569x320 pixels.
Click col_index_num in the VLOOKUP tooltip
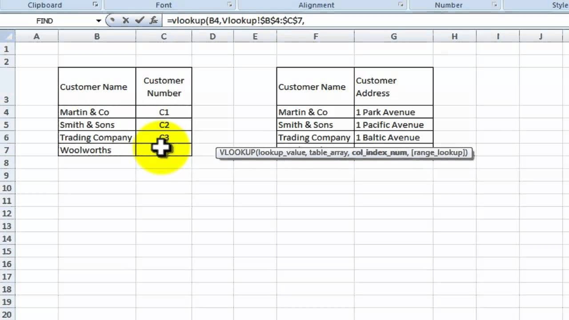click(x=379, y=153)
